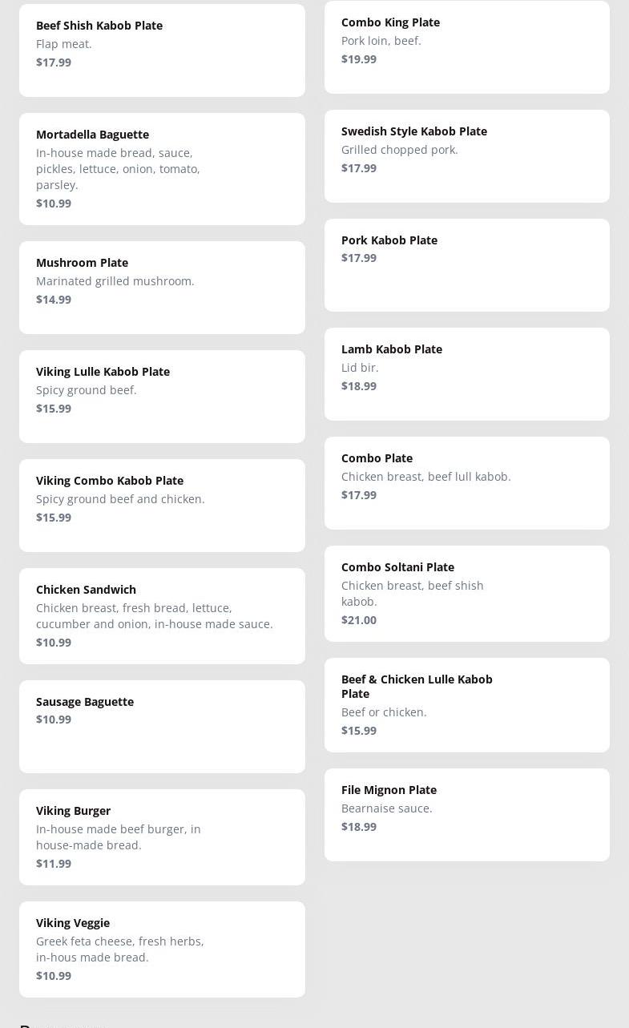Open Viking Lulle Kabob Plate

point(162,397)
